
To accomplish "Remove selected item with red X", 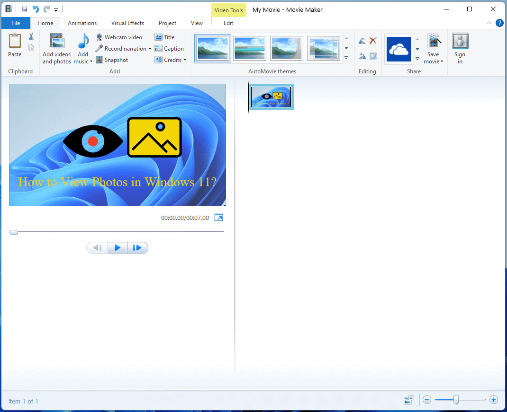I will point(373,41).
